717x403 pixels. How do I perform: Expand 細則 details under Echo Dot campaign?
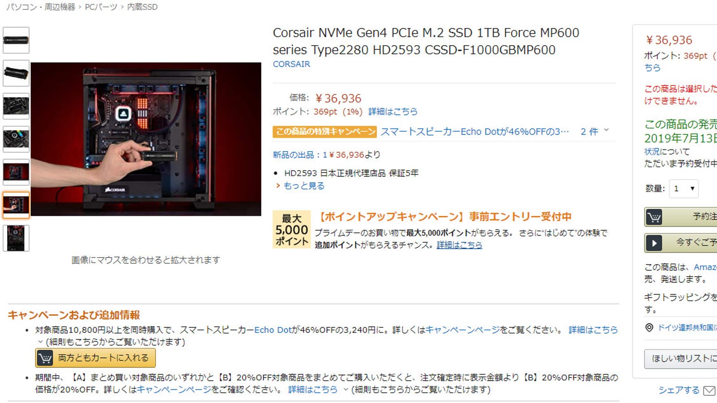click(x=112, y=342)
